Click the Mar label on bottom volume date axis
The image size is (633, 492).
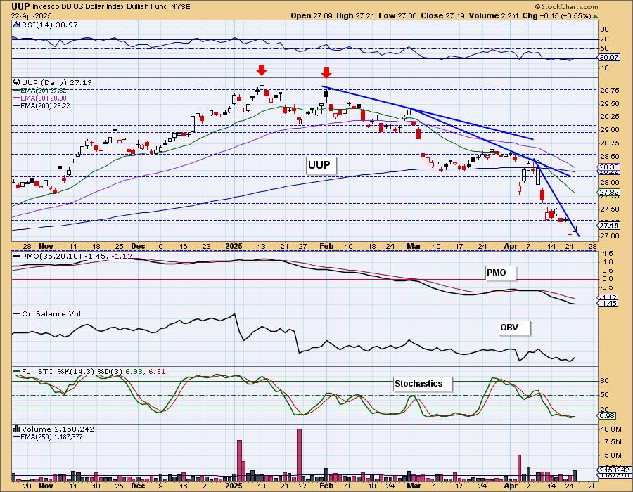(x=414, y=486)
